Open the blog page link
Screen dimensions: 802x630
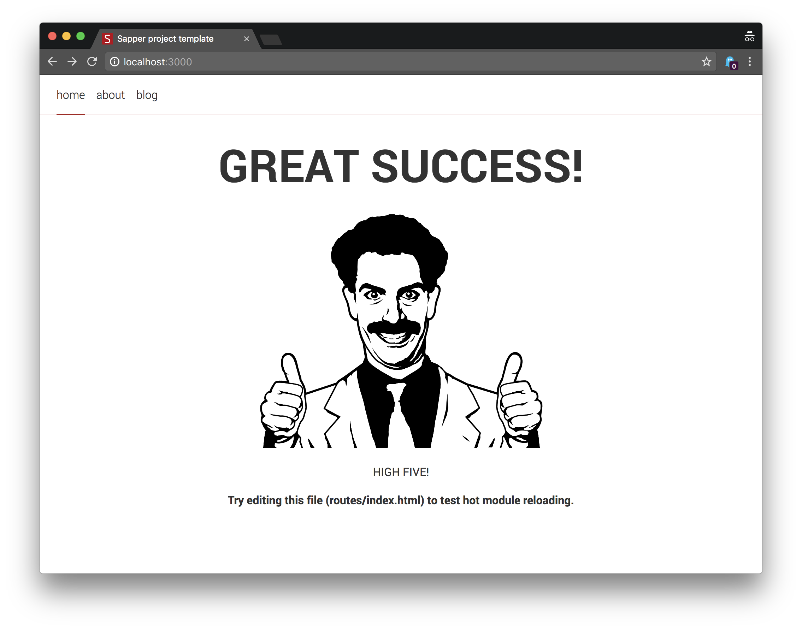click(x=147, y=95)
